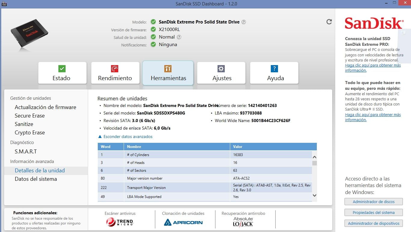Screen dimensions: 411x232
Task: Click the green check icon beside Modelo
Action: (153, 22)
